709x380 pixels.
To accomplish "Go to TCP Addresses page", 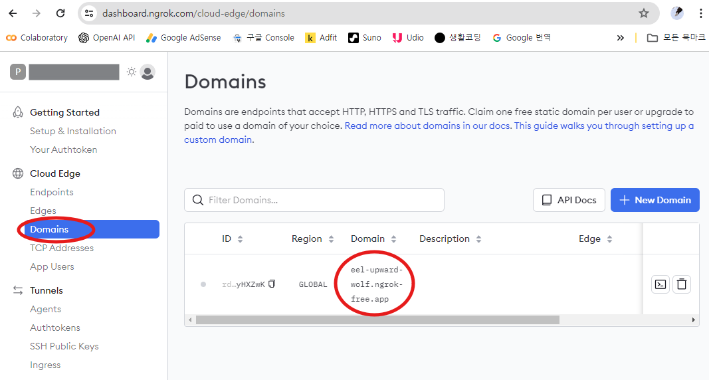I will (62, 248).
